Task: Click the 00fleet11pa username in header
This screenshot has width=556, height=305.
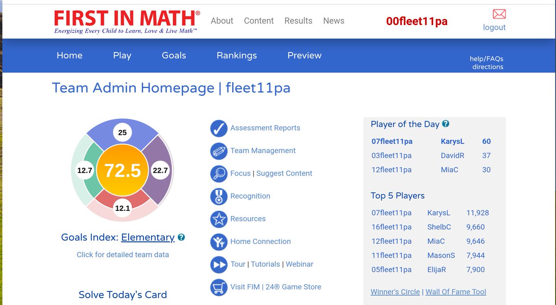Action: [x=417, y=21]
